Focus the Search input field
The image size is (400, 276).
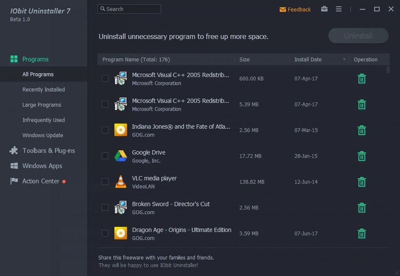129,9
